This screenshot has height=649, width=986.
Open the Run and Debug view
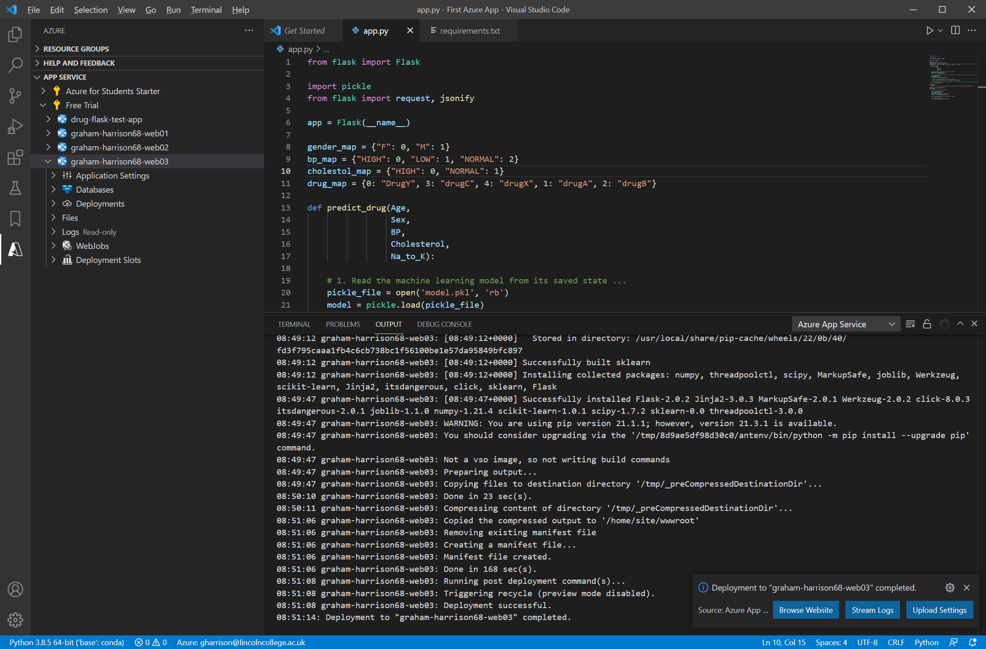click(15, 127)
